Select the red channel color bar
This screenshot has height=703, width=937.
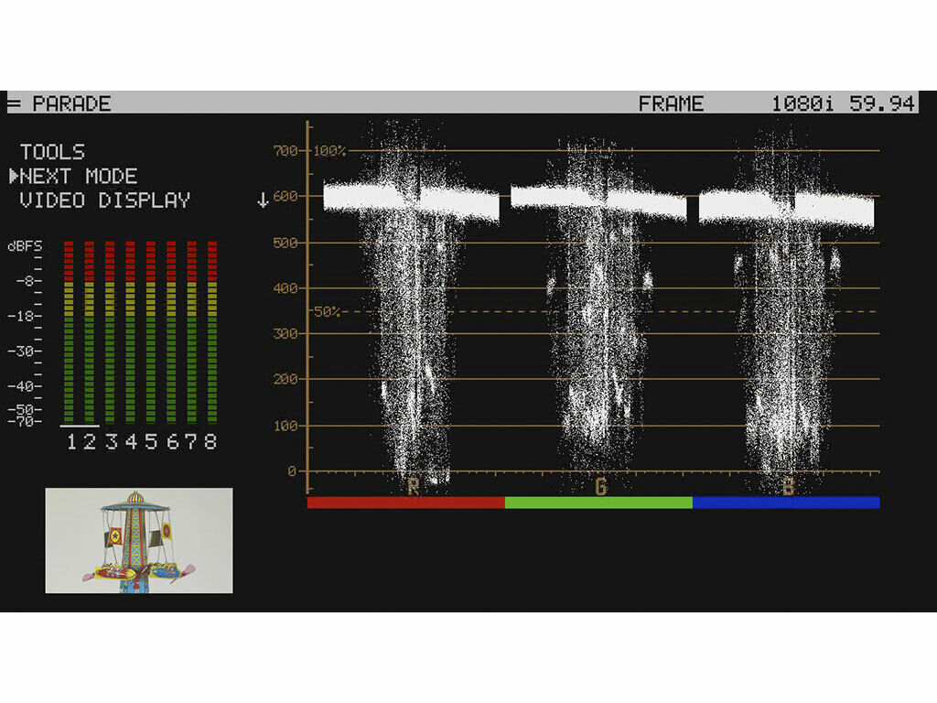pos(405,501)
